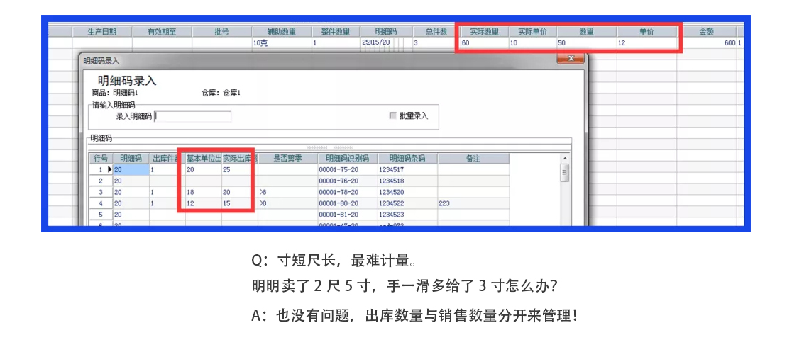This screenshot has height=340, width=809.
Task: Click the 备注 column header in grid
Action: pyautogui.click(x=473, y=159)
